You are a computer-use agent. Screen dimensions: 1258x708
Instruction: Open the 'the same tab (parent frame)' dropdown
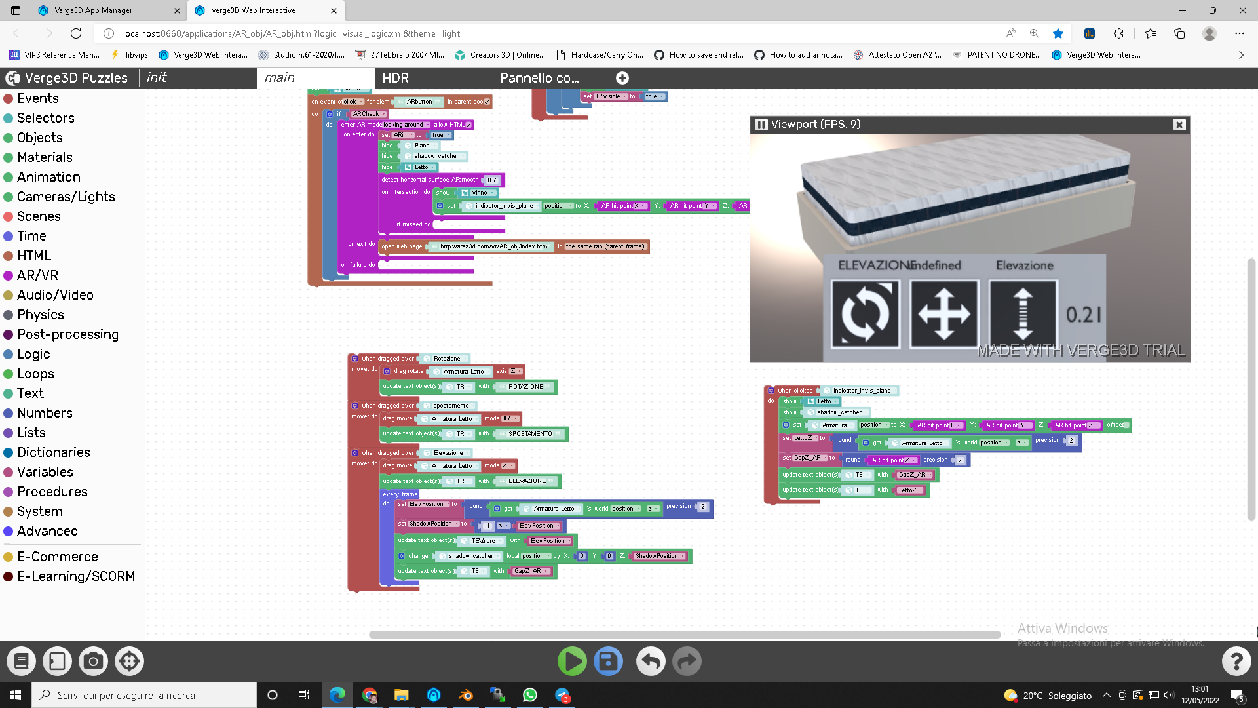point(605,246)
